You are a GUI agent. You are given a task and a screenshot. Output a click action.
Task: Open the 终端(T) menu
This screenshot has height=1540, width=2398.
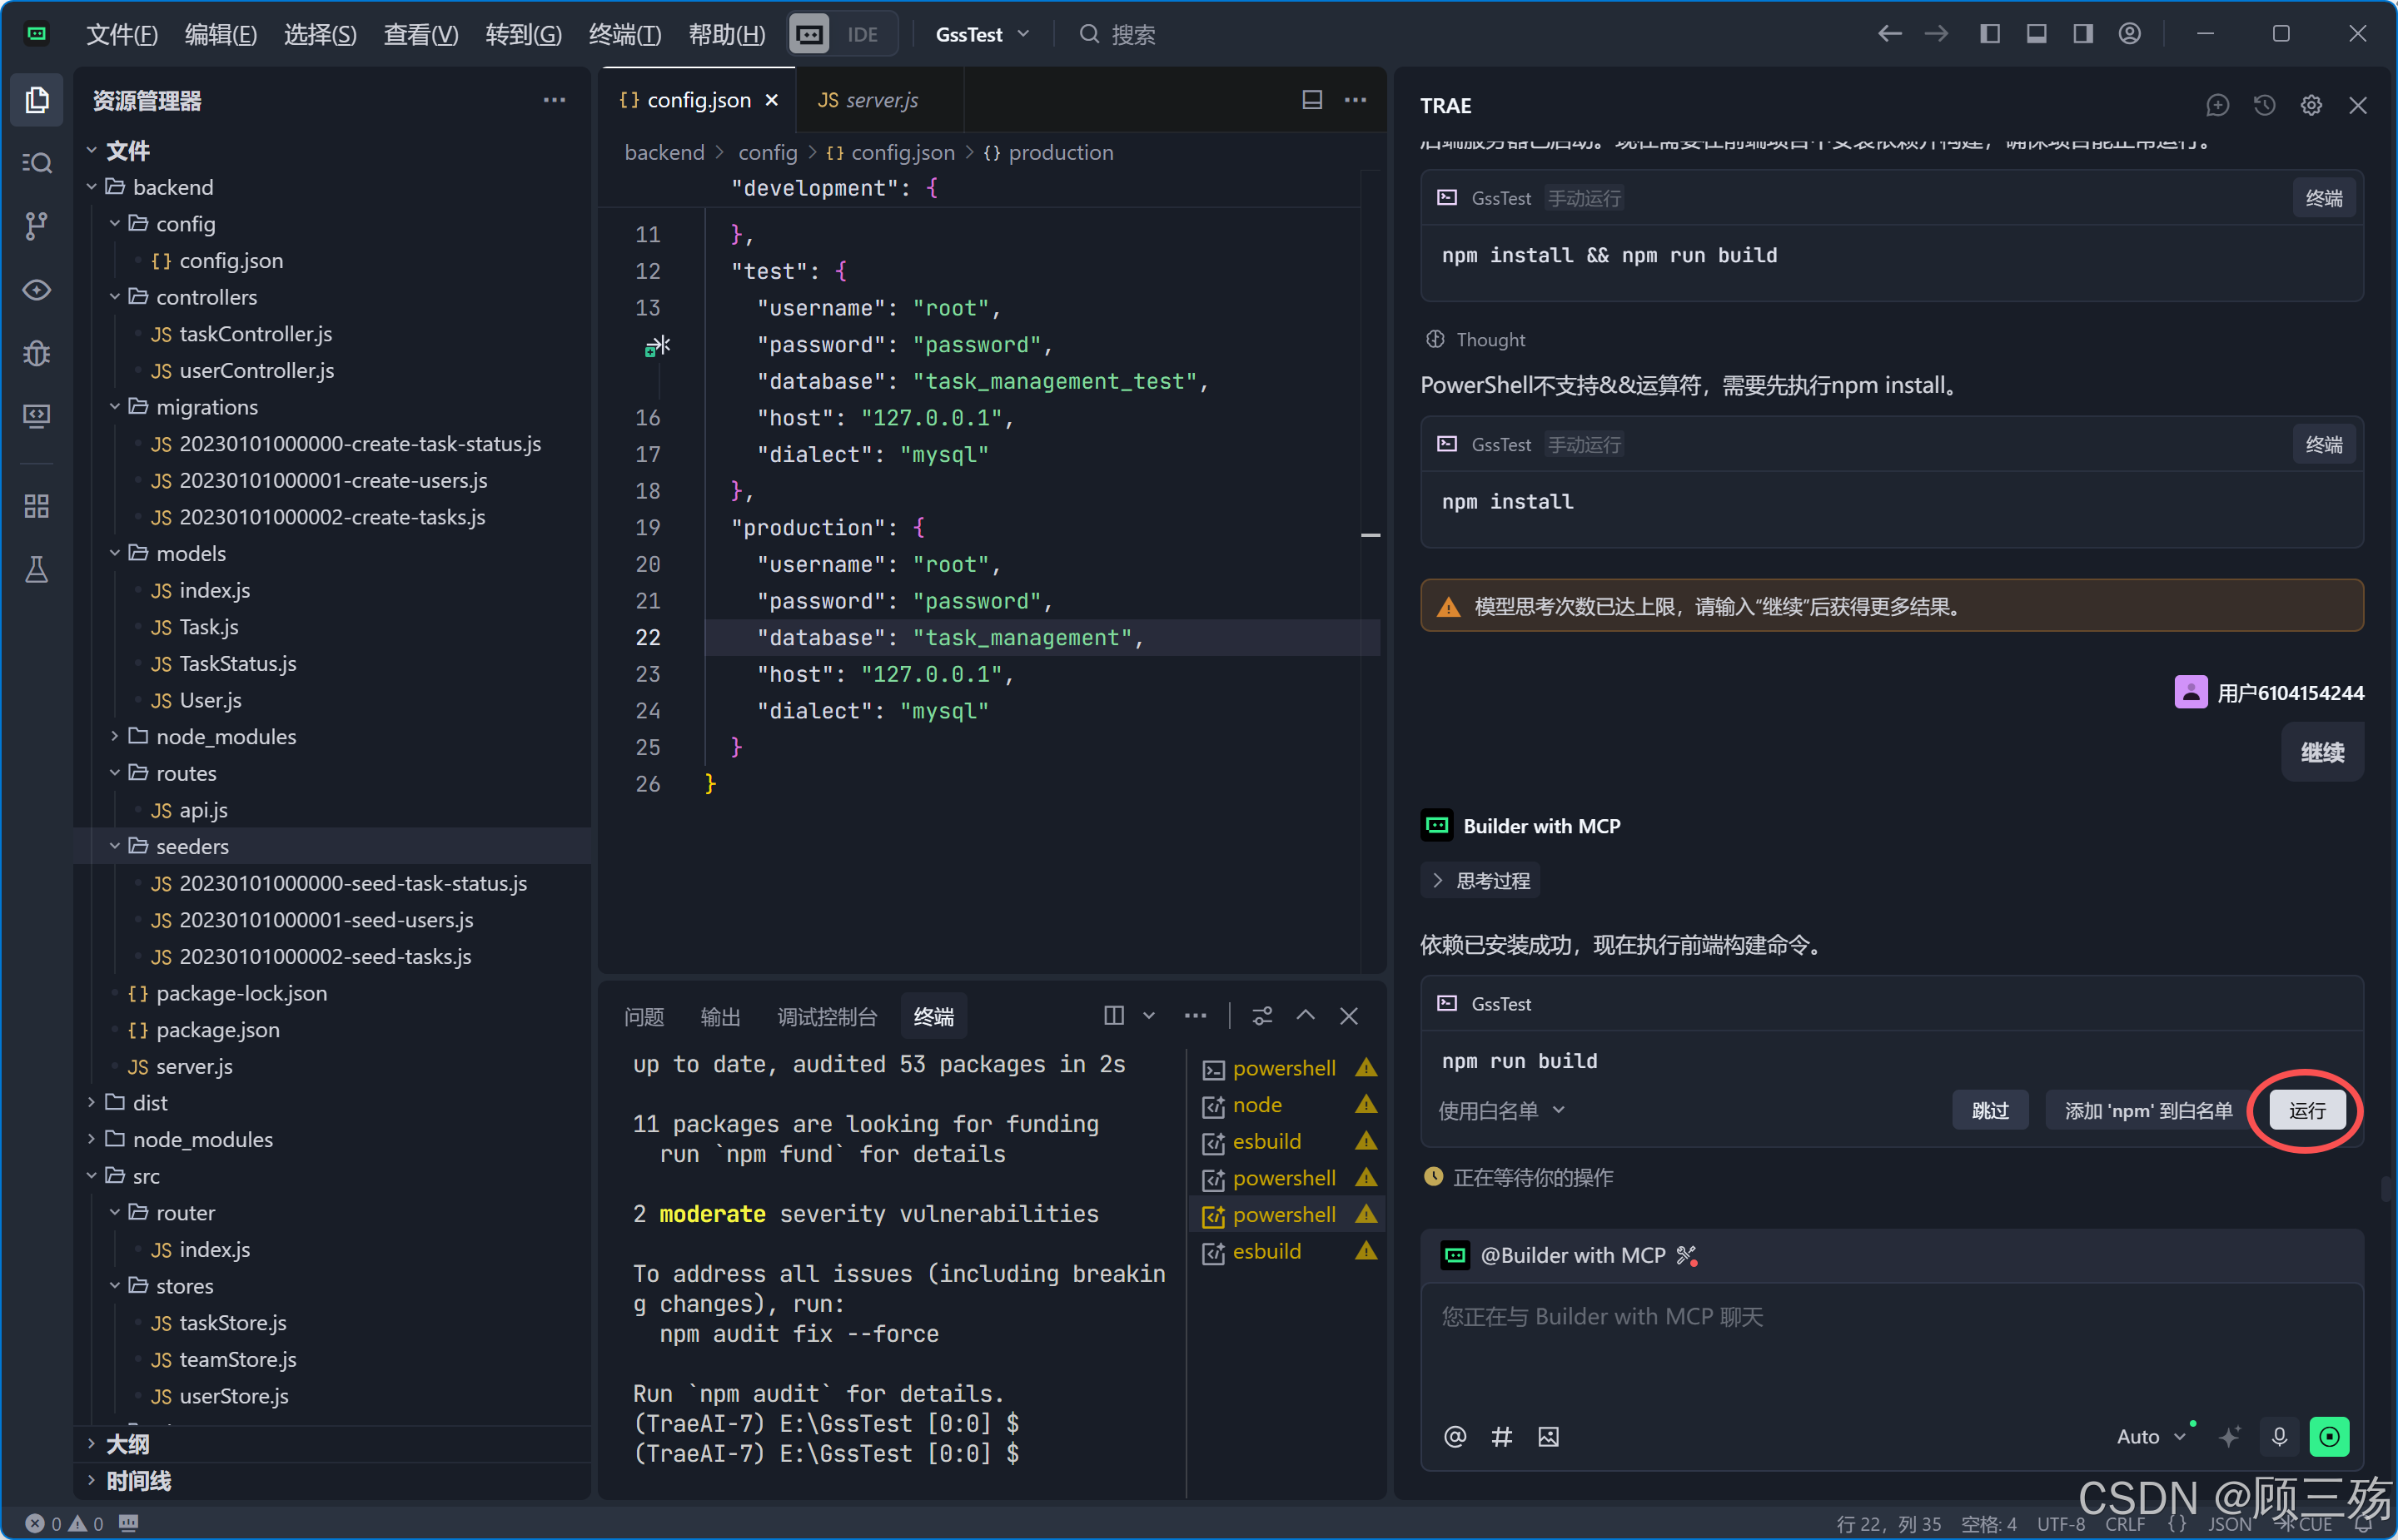624,34
